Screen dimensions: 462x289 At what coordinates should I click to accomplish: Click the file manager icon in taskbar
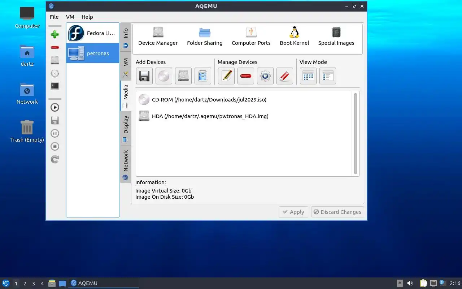pyautogui.click(x=52, y=283)
